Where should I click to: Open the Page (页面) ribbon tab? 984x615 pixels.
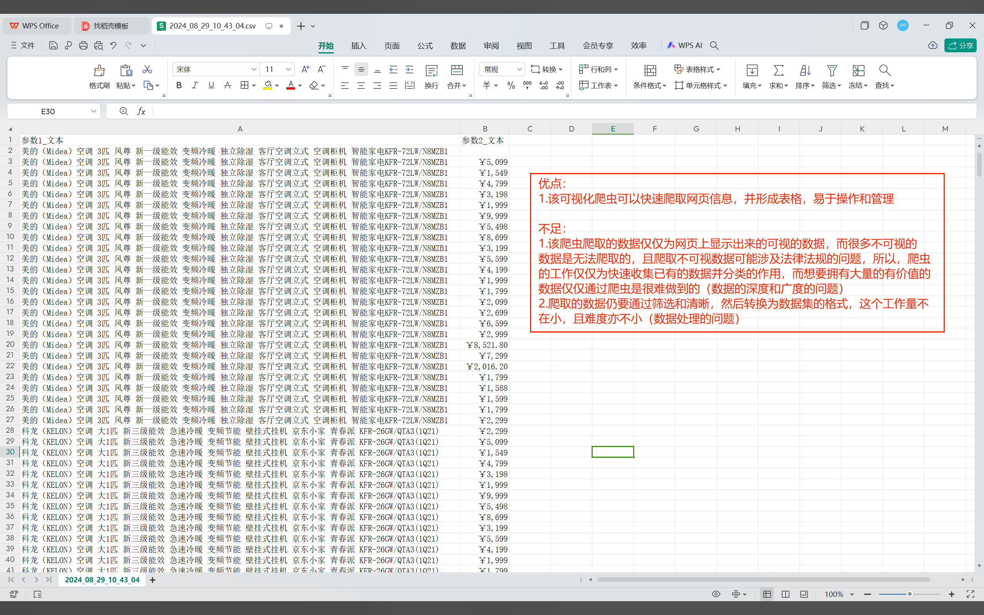pos(392,46)
